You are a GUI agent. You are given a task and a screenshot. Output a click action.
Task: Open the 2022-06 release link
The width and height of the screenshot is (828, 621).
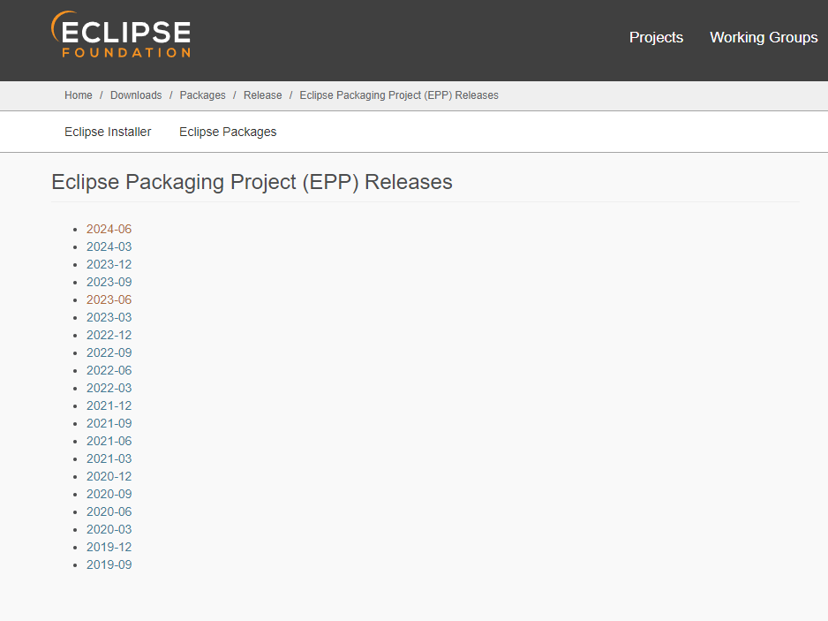coord(109,370)
